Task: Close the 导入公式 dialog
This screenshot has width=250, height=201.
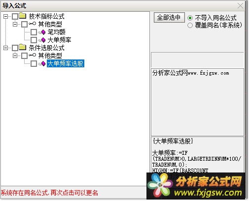Action: coord(240,6)
